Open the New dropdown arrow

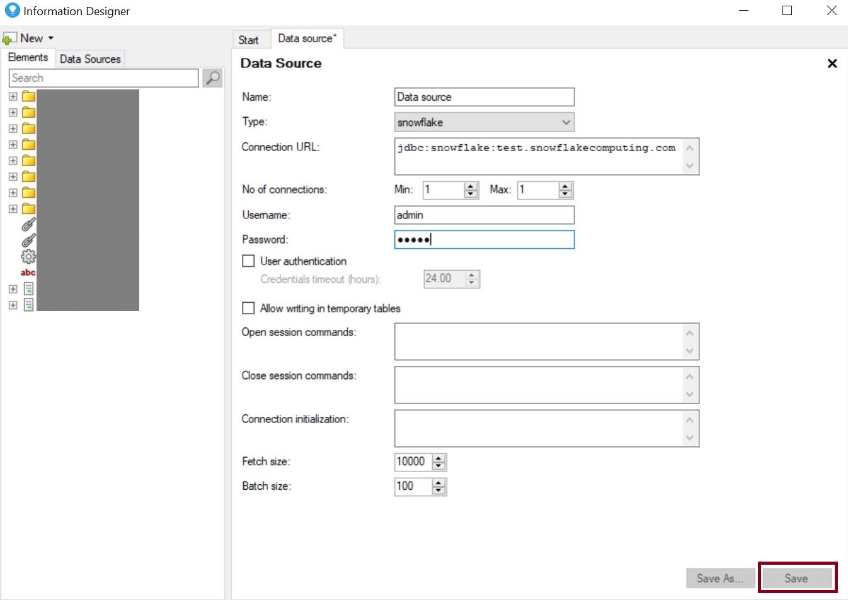click(x=51, y=38)
